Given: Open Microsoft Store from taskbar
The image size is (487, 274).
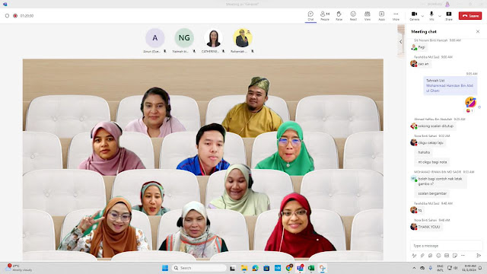Looking at the screenshot, I should [266, 268].
